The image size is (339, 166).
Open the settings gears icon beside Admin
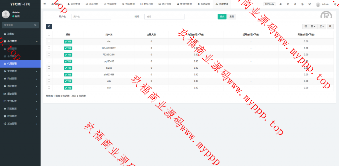click(335, 4)
